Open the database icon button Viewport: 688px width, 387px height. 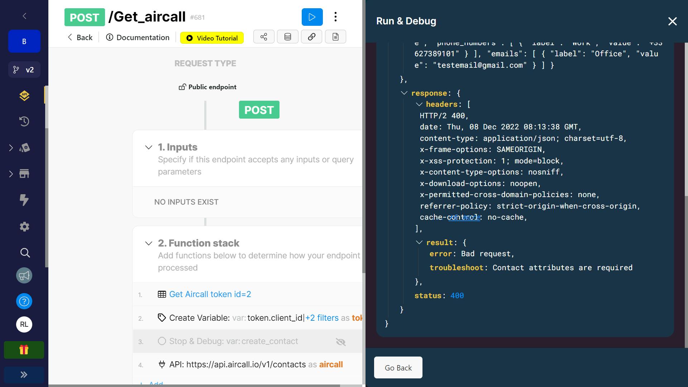click(287, 37)
